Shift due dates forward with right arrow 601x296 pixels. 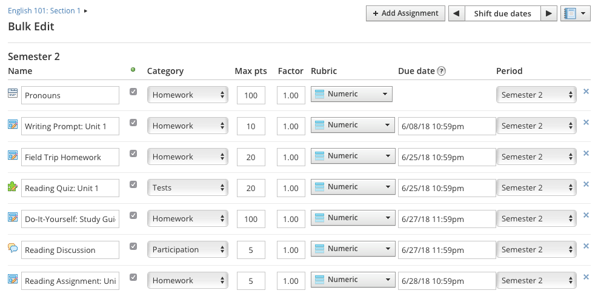(549, 13)
